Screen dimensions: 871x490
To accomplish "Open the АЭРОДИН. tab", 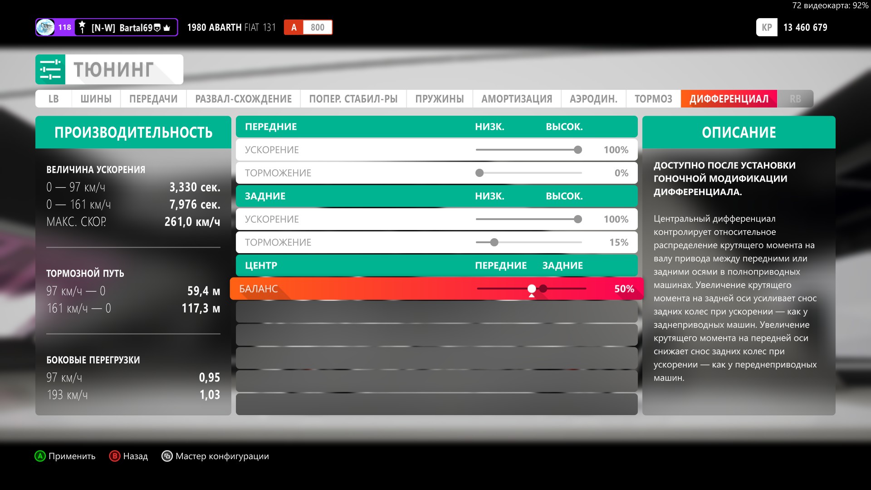I will click(x=593, y=99).
